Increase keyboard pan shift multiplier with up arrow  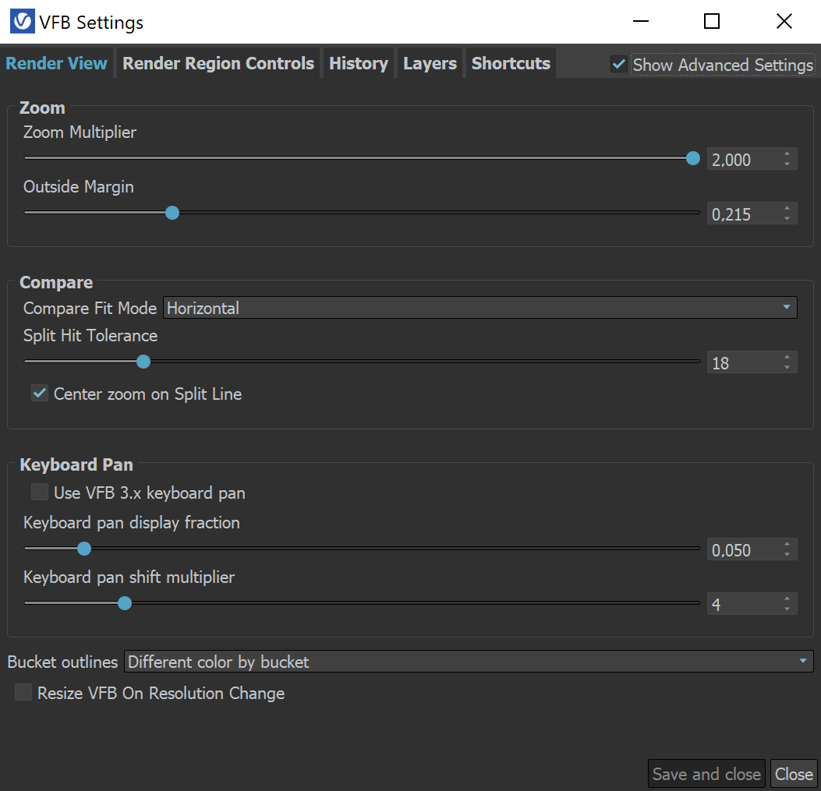pyautogui.click(x=787, y=599)
